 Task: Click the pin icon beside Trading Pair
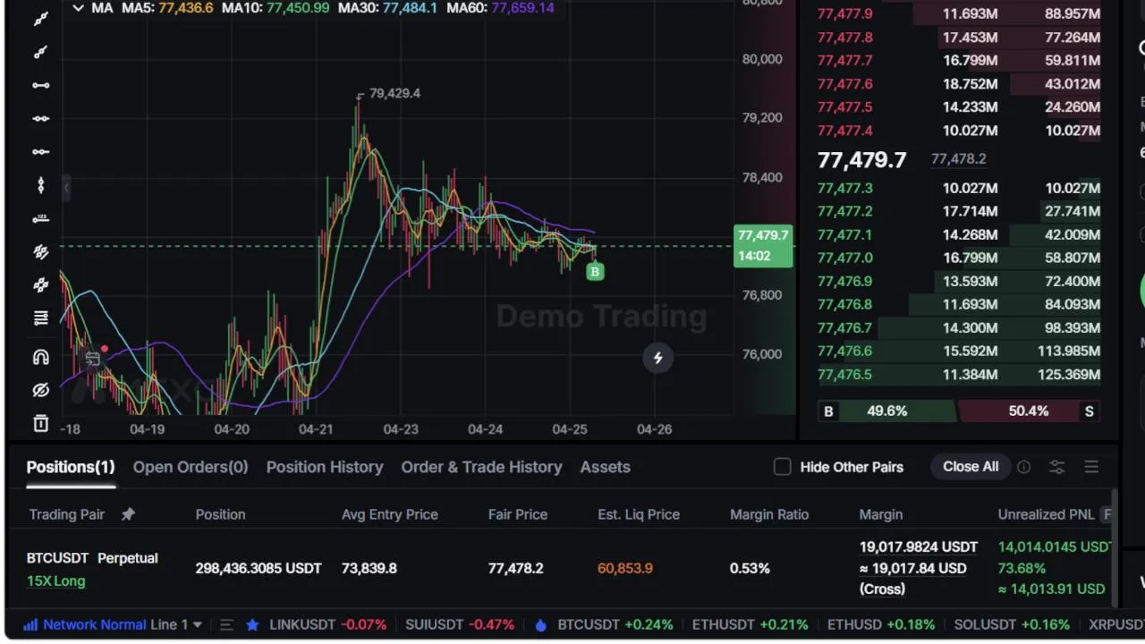click(128, 514)
